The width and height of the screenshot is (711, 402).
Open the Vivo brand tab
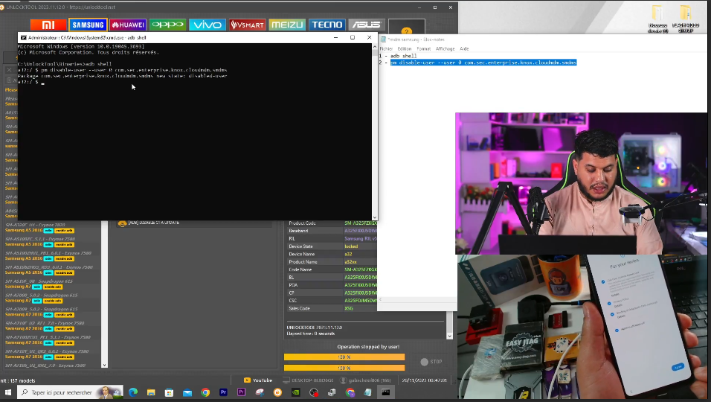coord(207,25)
